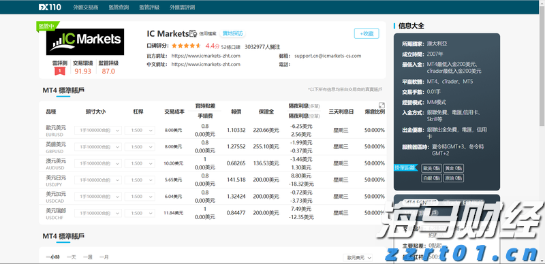This screenshot has height=264, width=545.
Task: Click the 歐美 0點 tag
Action: (431, 168)
